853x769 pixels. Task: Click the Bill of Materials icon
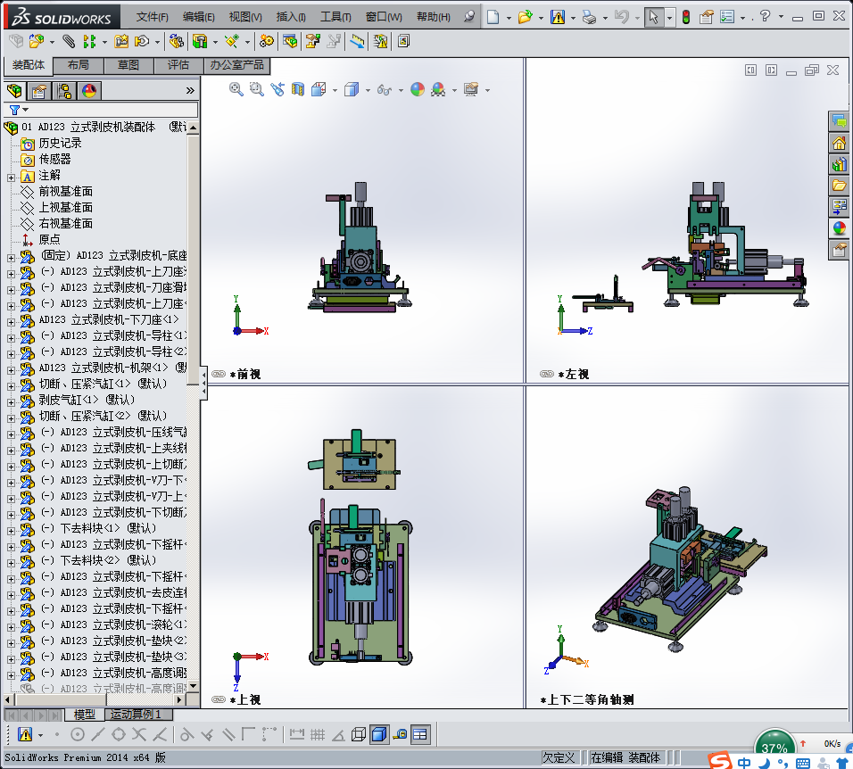(x=290, y=41)
